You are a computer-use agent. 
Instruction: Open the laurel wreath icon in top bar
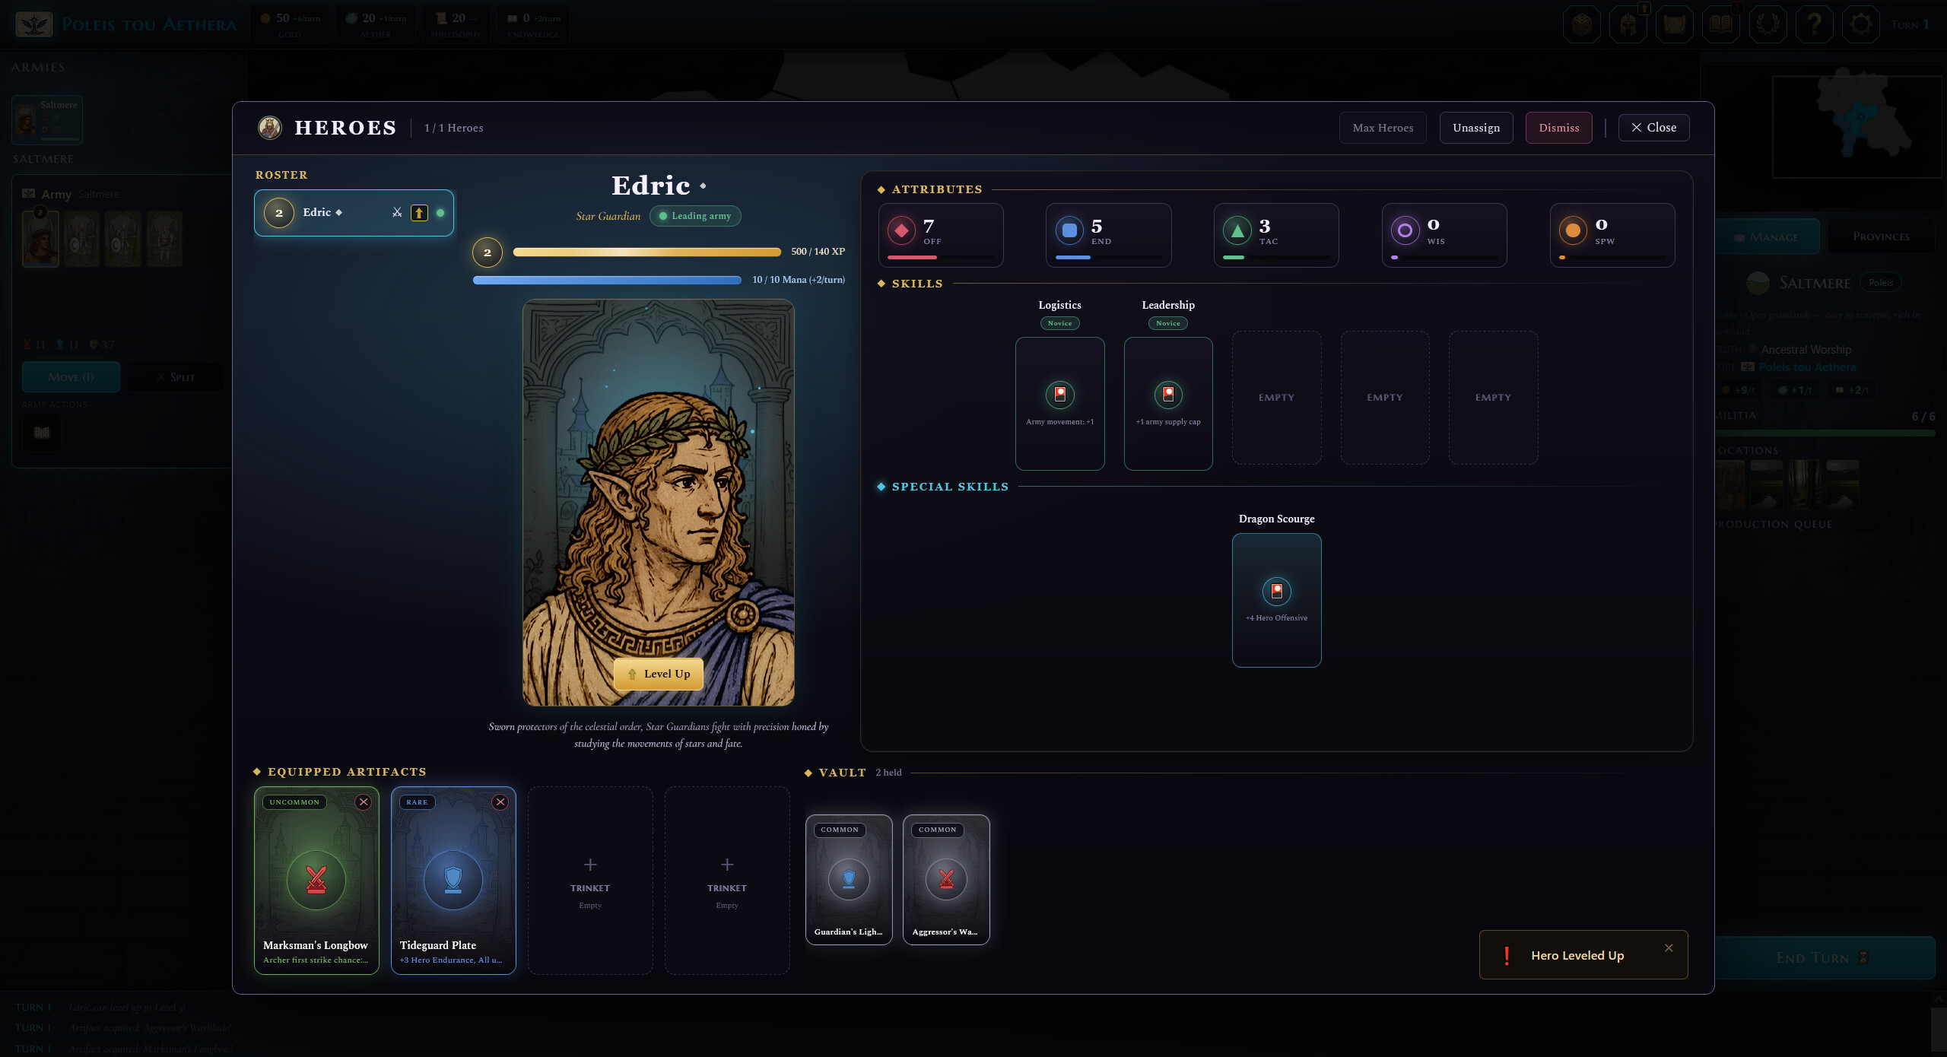point(1768,24)
